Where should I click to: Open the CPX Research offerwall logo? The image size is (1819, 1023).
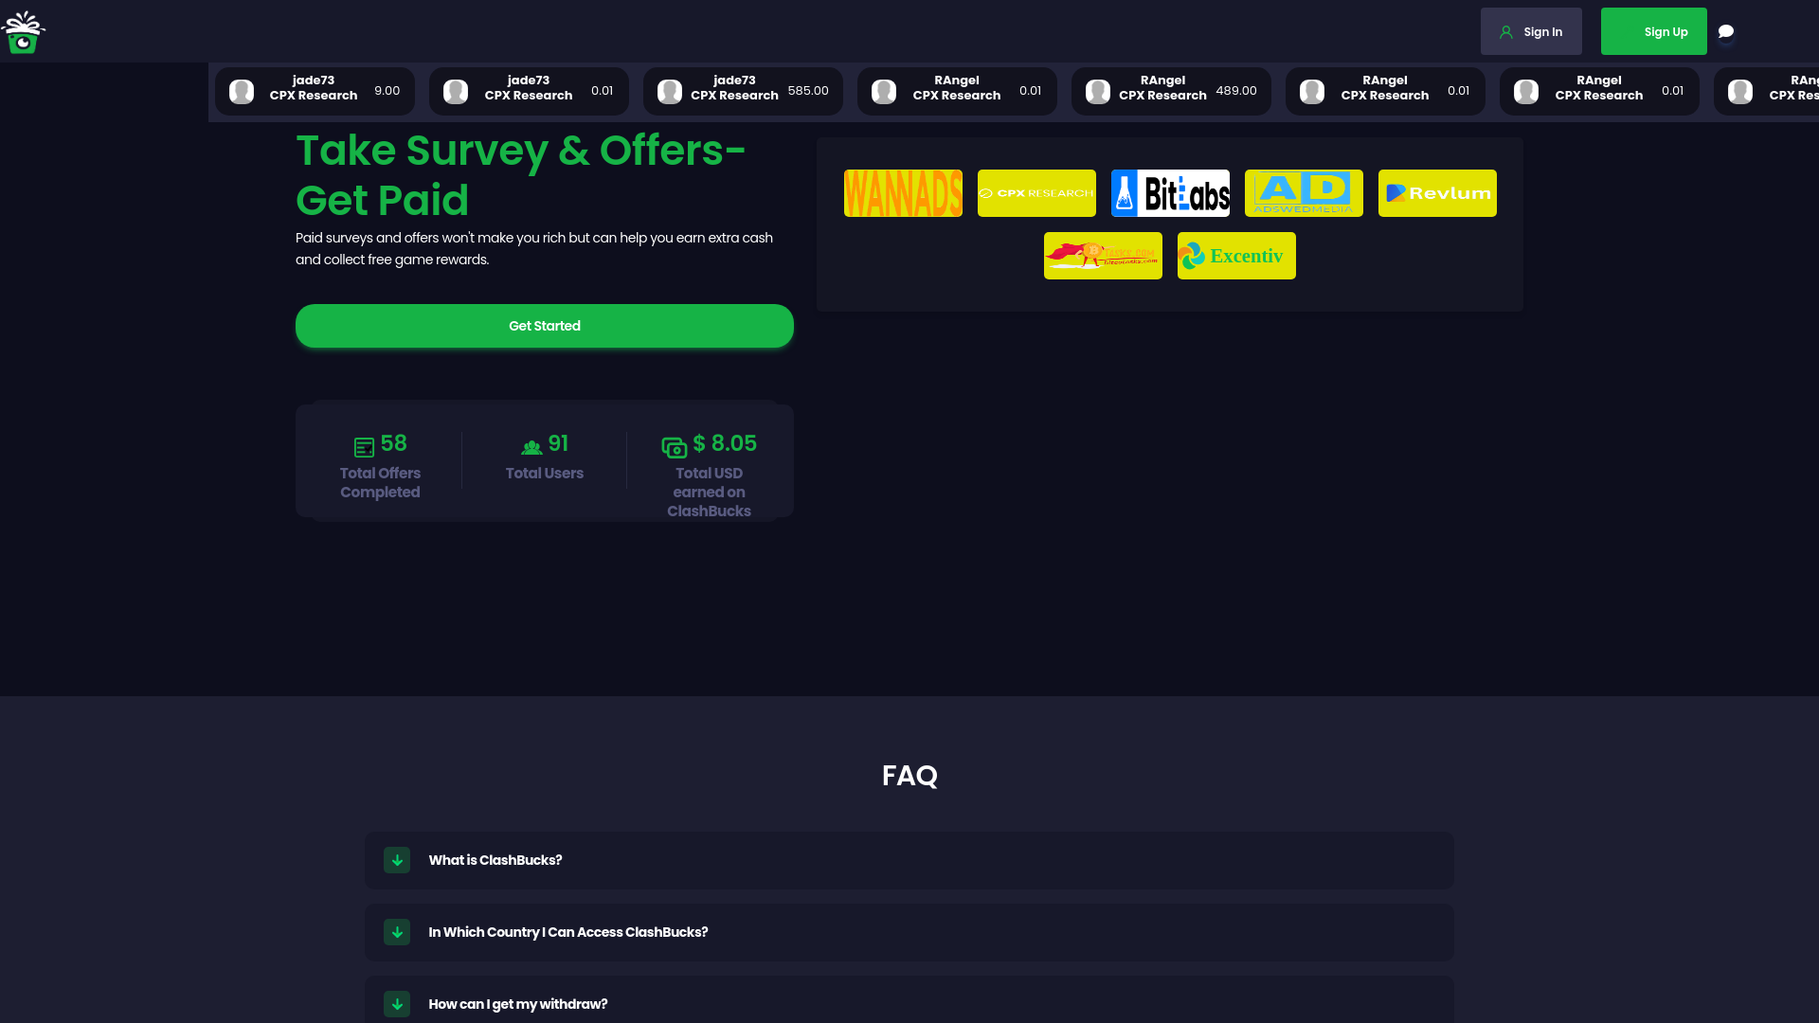(x=1036, y=193)
